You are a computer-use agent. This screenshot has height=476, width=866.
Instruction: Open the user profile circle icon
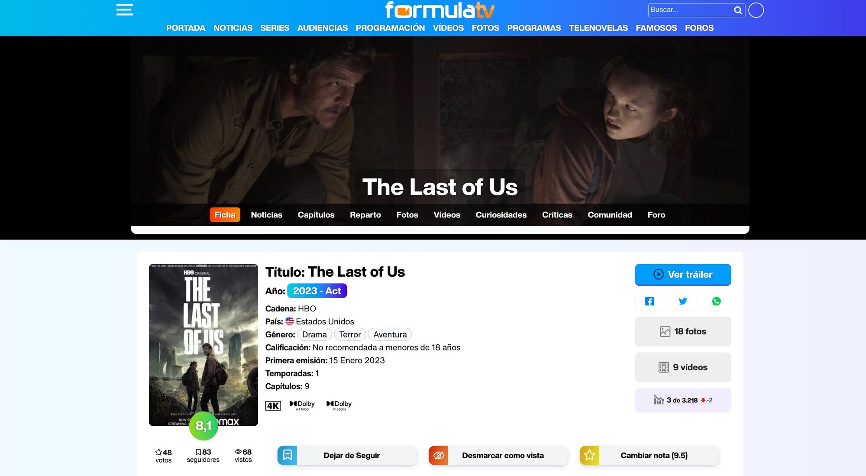click(x=756, y=10)
